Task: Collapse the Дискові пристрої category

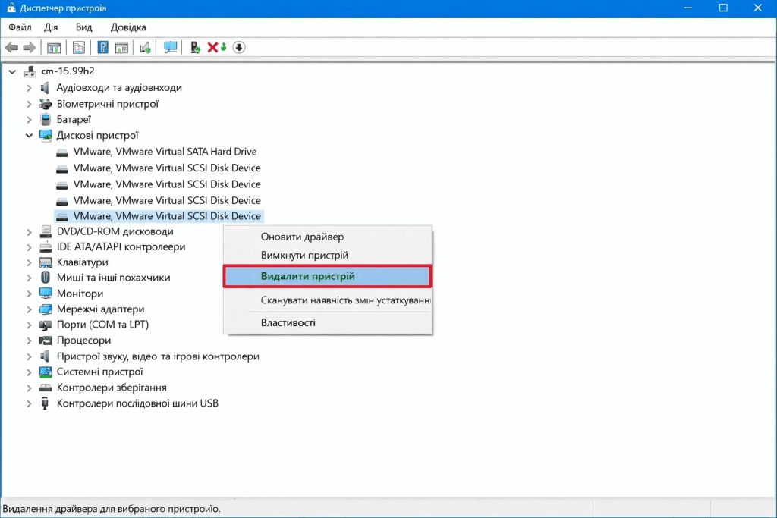Action: click(30, 136)
